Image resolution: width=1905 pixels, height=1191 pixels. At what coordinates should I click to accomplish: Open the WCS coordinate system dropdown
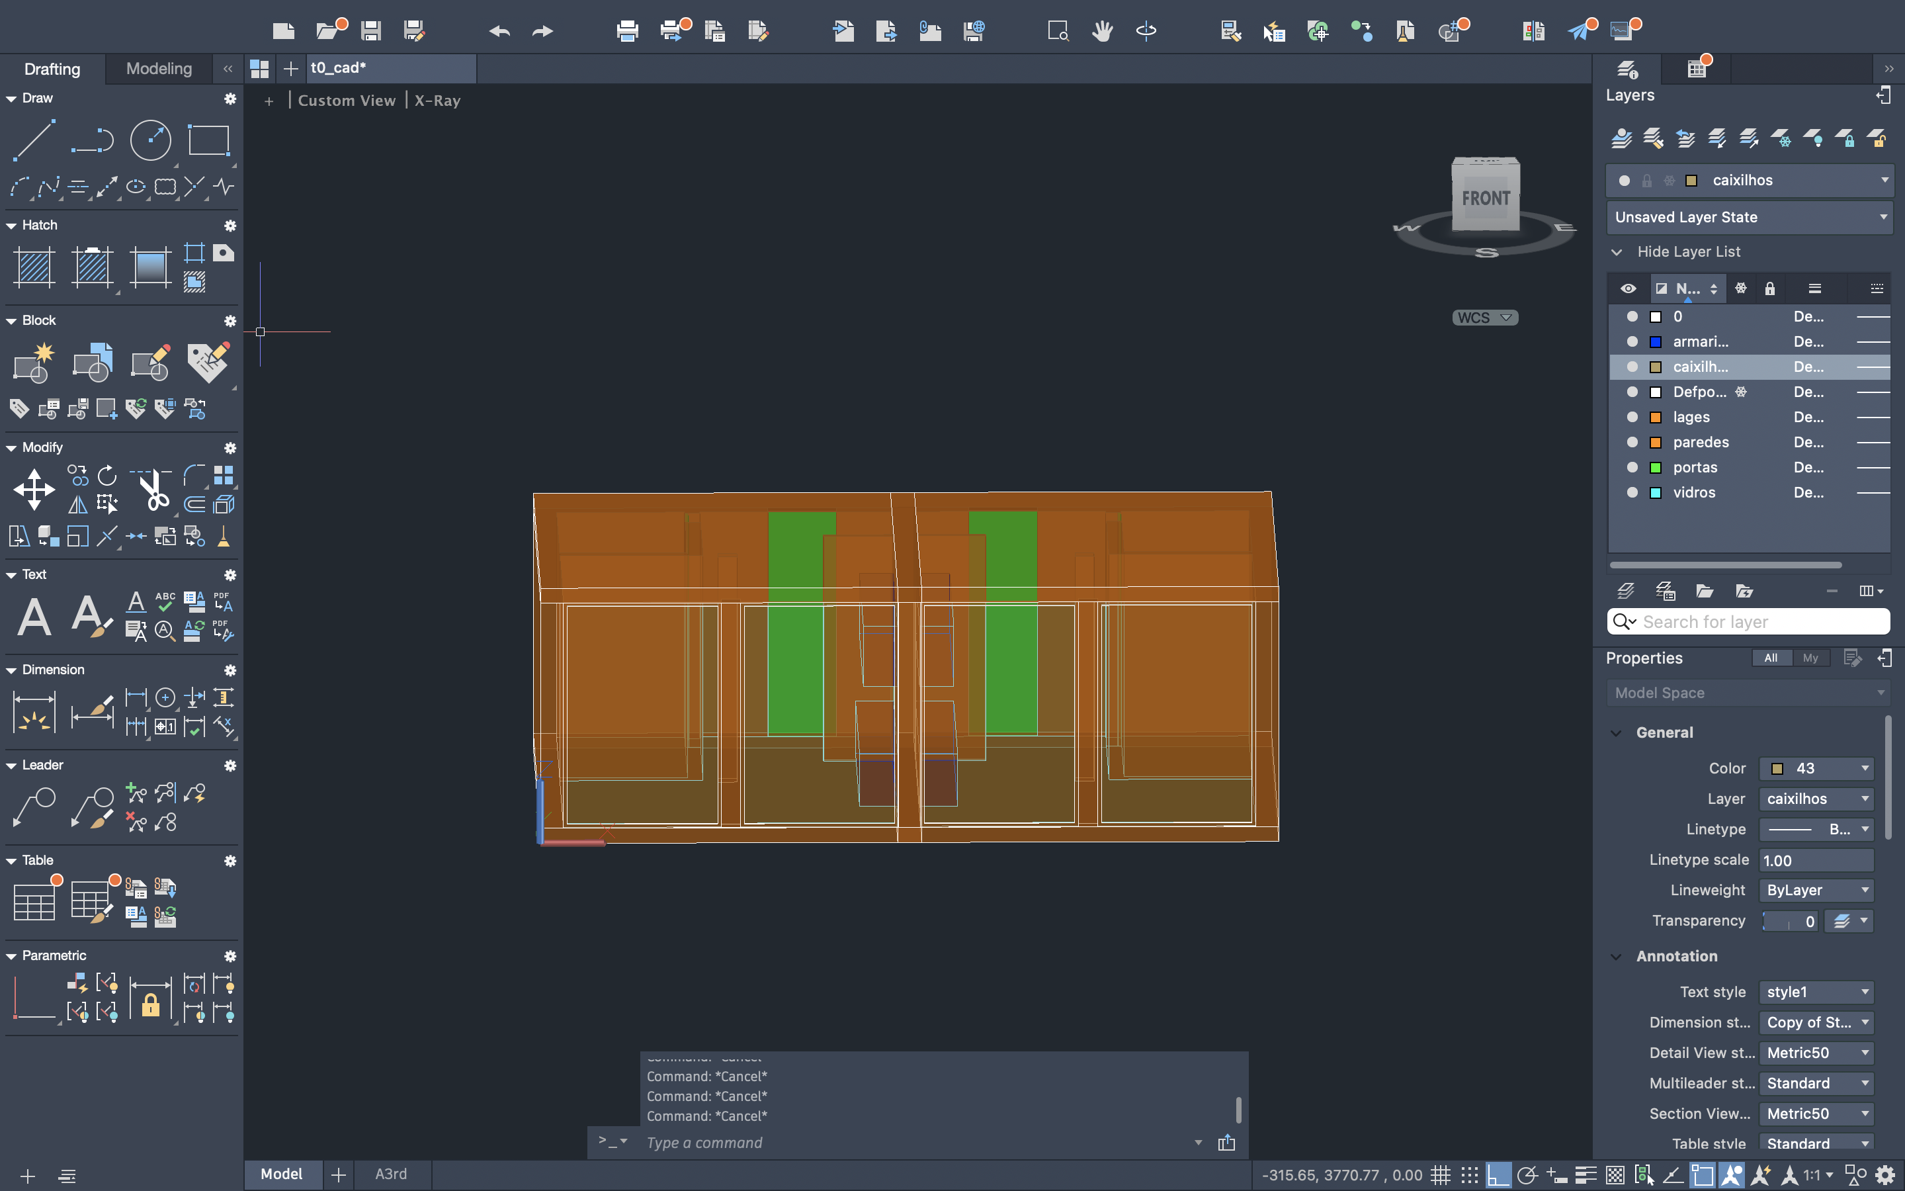tap(1484, 318)
